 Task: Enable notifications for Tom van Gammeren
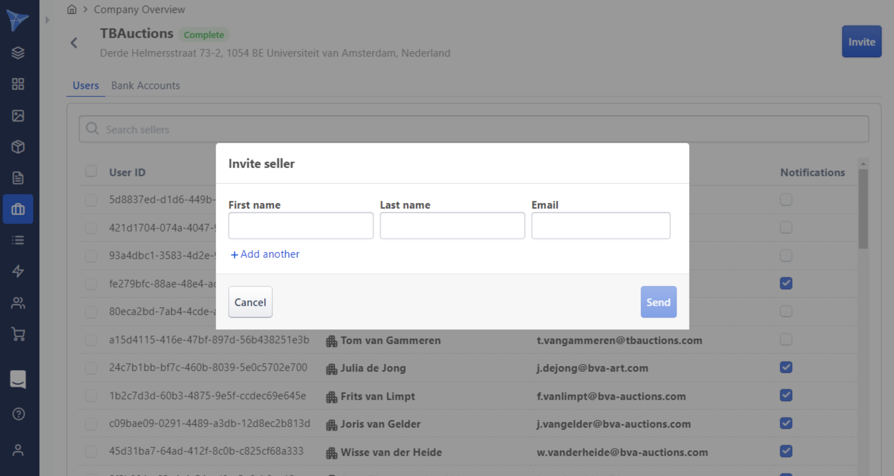tap(786, 340)
